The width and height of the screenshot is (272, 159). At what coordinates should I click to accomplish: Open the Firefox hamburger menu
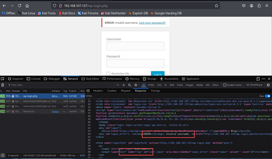(x=267, y=6)
